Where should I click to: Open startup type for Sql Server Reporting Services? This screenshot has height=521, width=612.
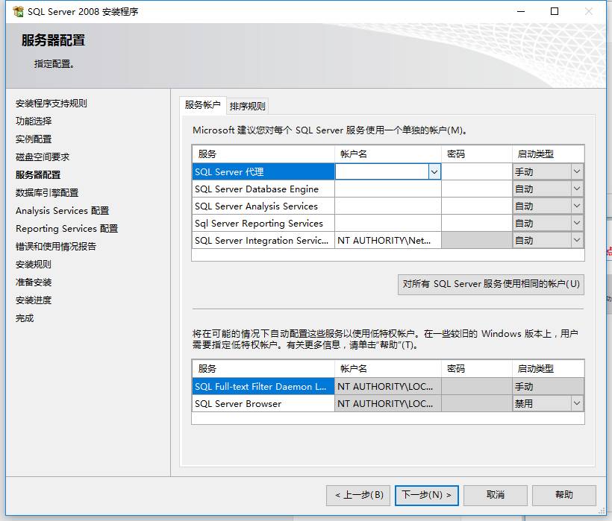[x=577, y=223]
